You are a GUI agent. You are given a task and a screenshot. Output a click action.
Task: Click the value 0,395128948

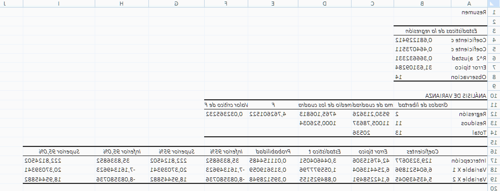pos(267,179)
